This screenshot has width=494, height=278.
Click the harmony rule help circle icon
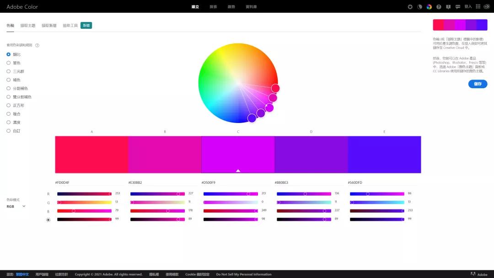(x=37, y=45)
